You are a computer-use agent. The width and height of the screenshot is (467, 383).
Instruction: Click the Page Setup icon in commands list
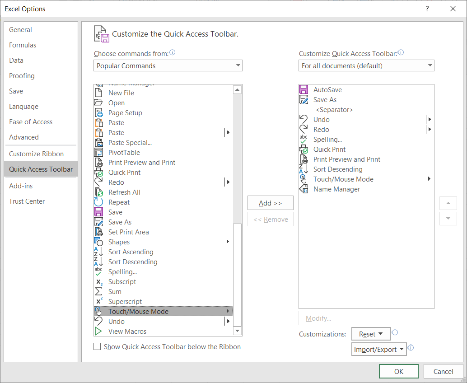(98, 112)
